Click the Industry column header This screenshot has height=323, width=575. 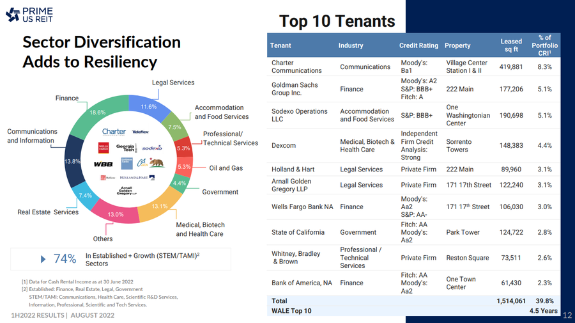pyautogui.click(x=351, y=45)
